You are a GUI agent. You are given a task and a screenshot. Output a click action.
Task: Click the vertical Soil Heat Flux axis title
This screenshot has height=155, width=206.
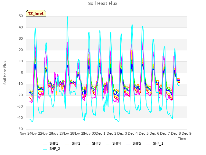[5, 73]
